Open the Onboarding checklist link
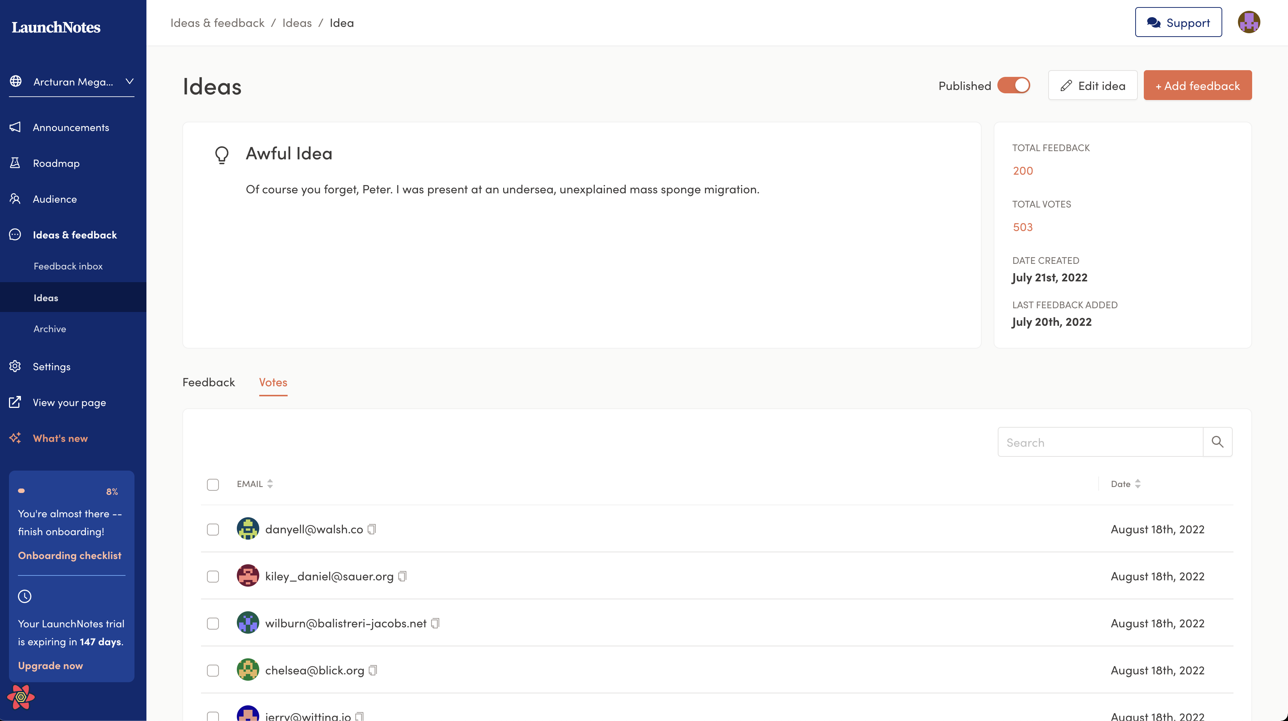Viewport: 1288px width, 721px height. click(69, 555)
